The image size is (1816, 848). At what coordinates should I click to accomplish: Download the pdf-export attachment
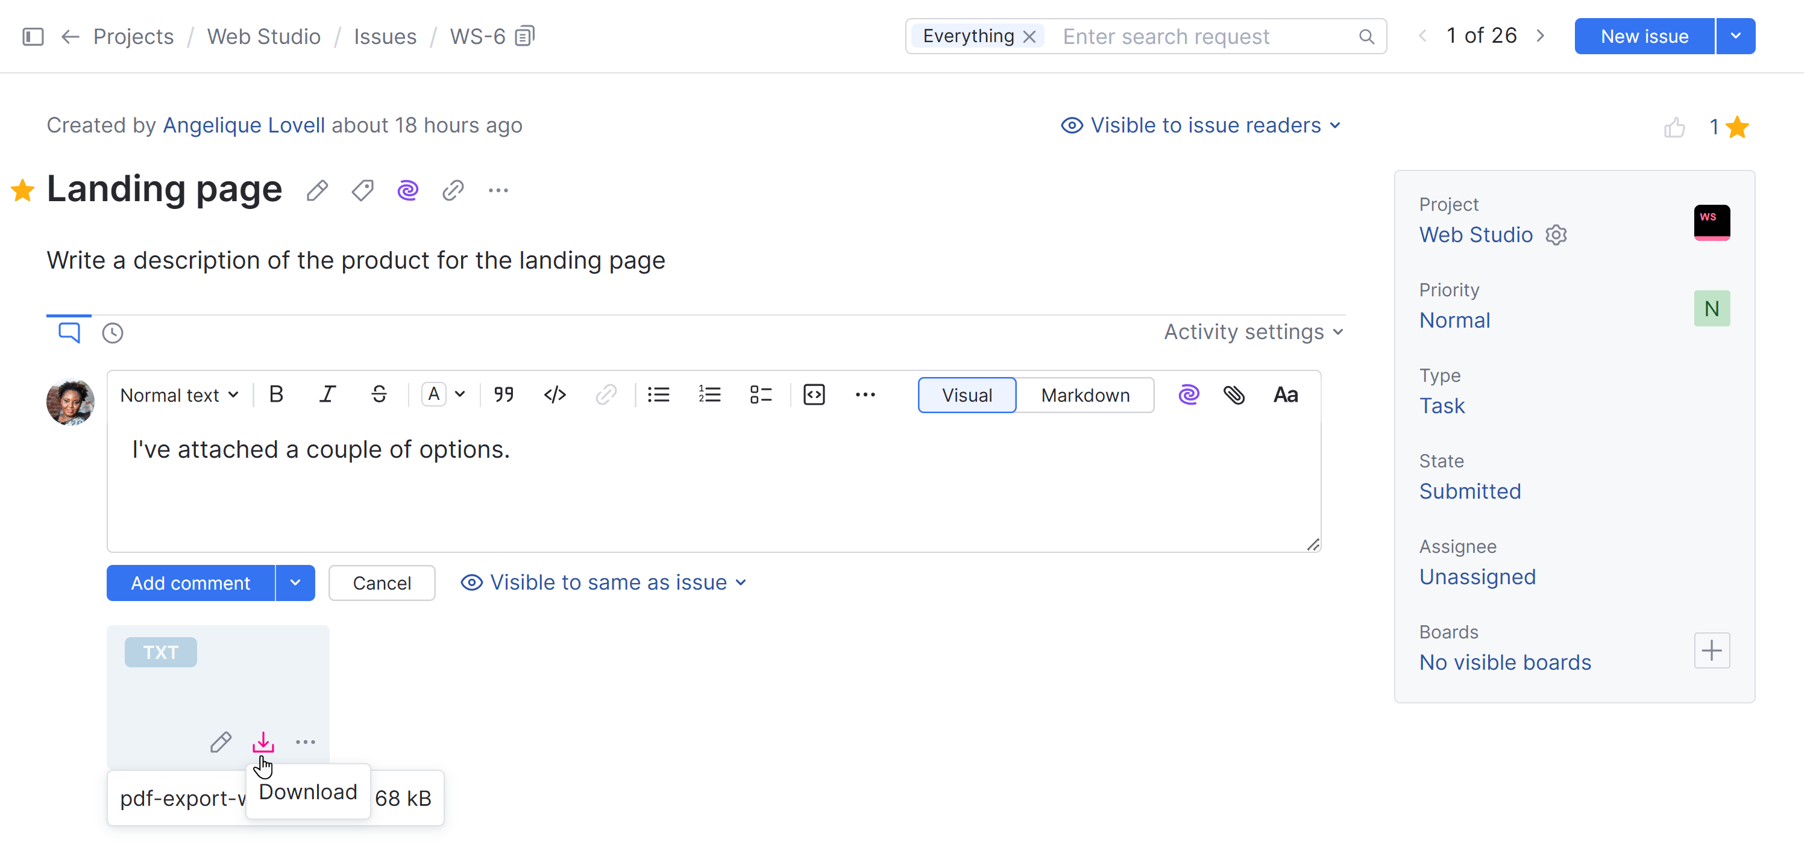(x=263, y=741)
